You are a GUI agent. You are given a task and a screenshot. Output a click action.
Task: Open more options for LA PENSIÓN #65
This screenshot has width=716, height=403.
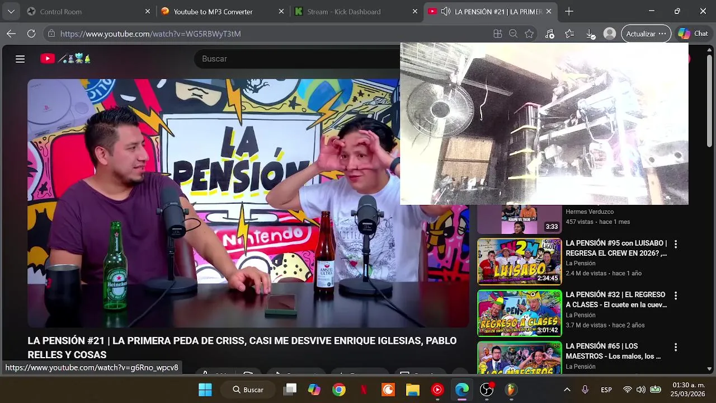tap(676, 347)
